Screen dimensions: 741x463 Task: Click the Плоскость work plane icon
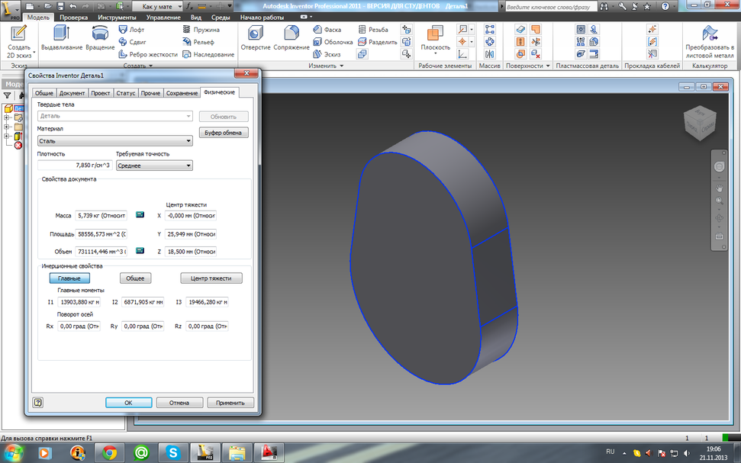pyautogui.click(x=435, y=34)
